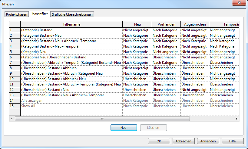
Task: Select row header number 8
Action: pyautogui.click(x=15, y=68)
